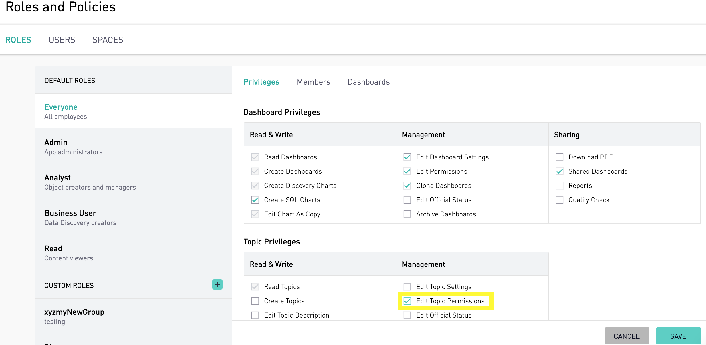706x345 pixels.
Task: Toggle Create Discovery Charts checkbox
Action: click(x=255, y=186)
